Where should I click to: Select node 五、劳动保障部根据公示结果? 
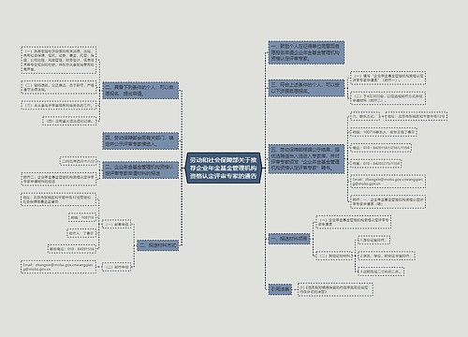[306, 158]
